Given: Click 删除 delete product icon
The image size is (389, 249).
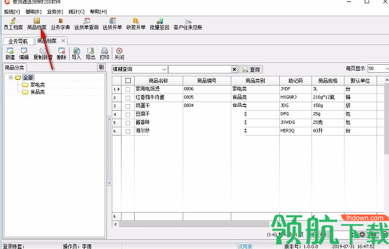Looking at the screenshot, I should [62, 54].
